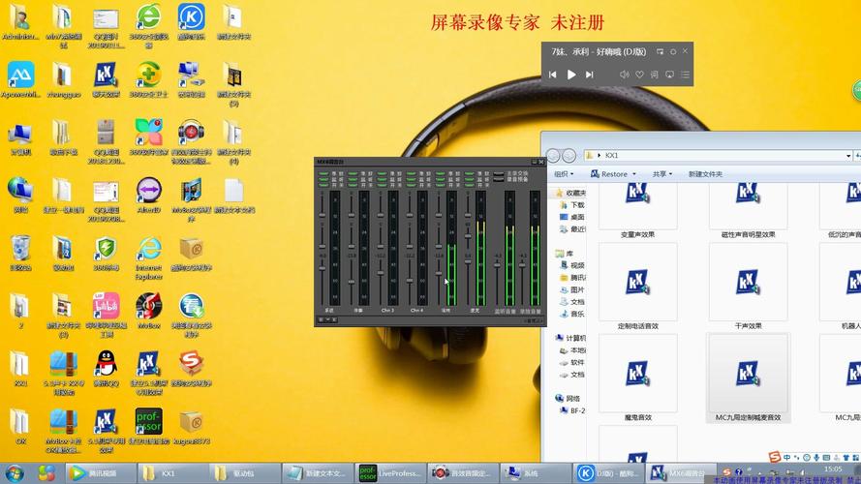The width and height of the screenshot is (861, 484).
Task: Select 收藏夹 in Explorer sidebar
Action: point(571,193)
